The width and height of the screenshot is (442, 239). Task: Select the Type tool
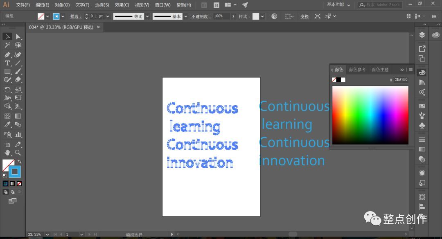pos(7,63)
